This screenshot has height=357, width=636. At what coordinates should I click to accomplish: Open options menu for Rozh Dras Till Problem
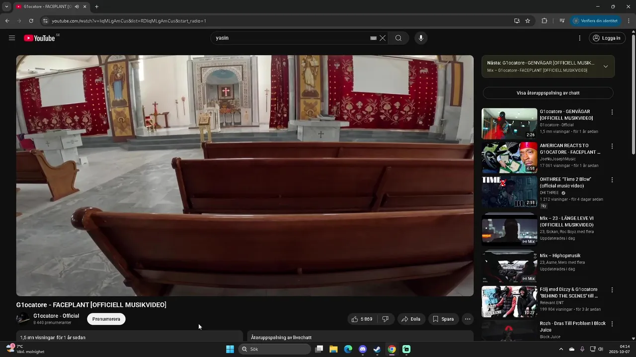(x=612, y=324)
